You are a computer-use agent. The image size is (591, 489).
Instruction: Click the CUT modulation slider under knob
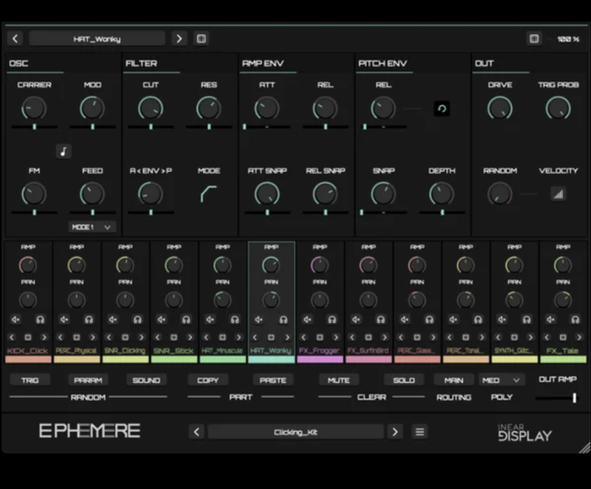pyautogui.click(x=151, y=127)
